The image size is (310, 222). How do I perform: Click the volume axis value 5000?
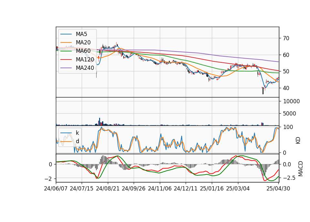click(290, 114)
